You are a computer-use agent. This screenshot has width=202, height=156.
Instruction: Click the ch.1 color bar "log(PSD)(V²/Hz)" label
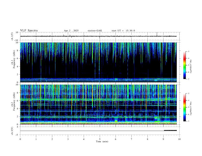pos(191,67)
